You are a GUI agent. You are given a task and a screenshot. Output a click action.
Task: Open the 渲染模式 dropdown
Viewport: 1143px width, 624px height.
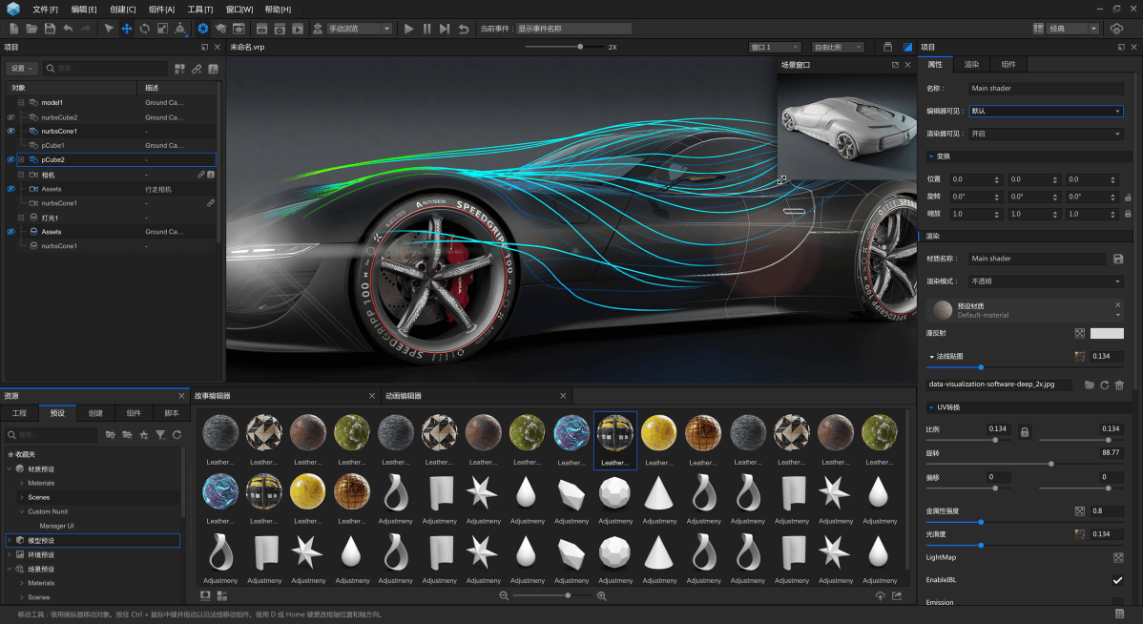pyautogui.click(x=1046, y=281)
